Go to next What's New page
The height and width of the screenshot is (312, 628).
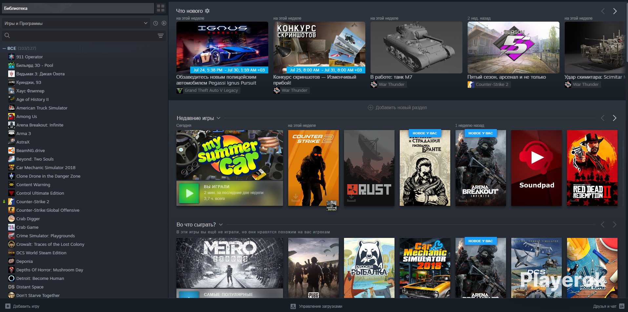(615, 11)
